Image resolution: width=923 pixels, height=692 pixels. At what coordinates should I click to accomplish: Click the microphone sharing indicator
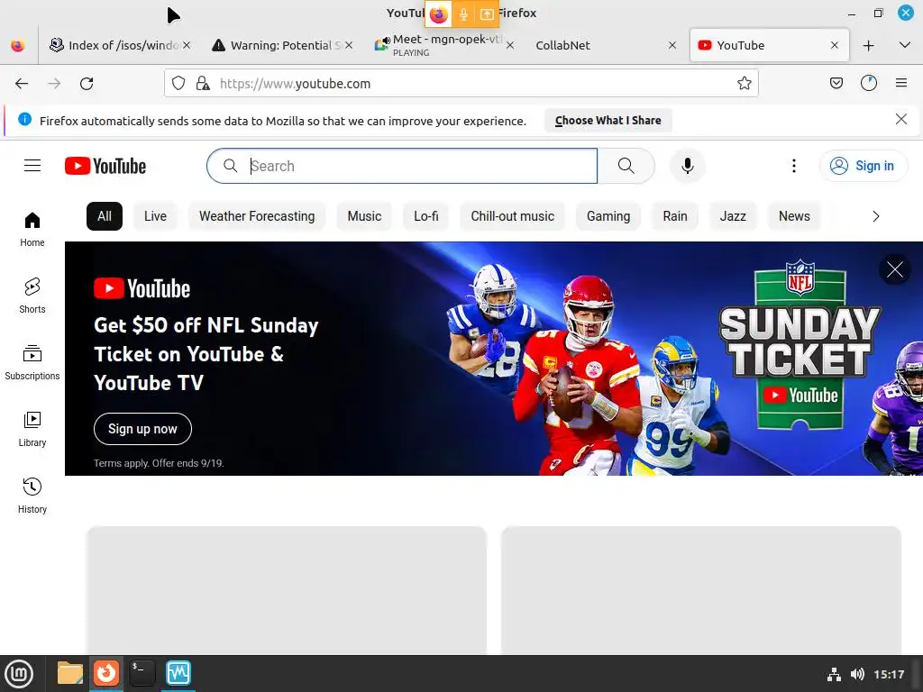[463, 14]
